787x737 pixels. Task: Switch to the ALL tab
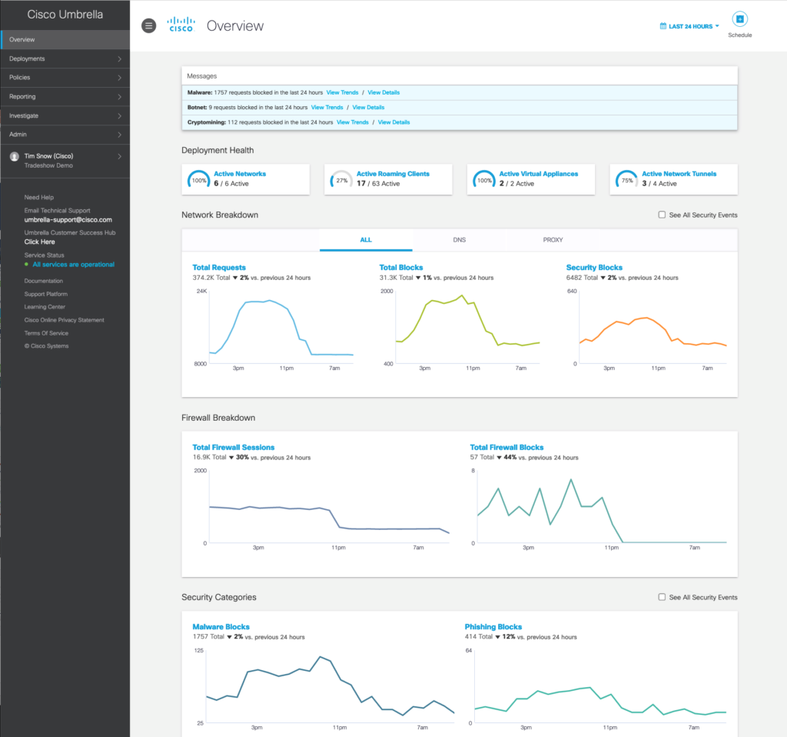pos(366,240)
